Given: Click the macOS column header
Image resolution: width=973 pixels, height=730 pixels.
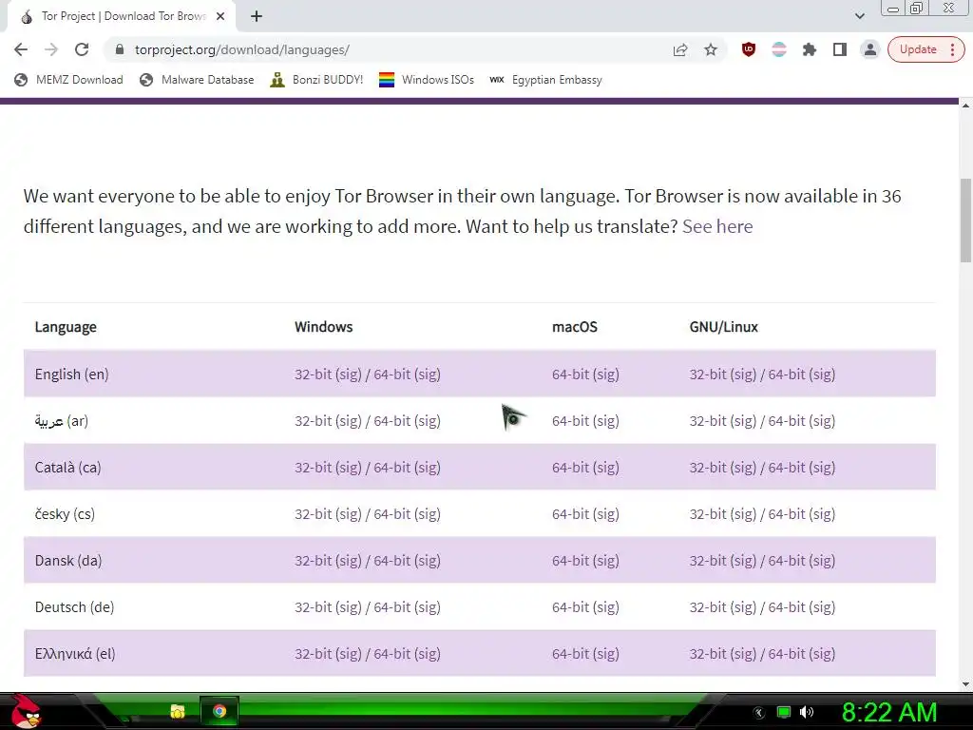Looking at the screenshot, I should click(575, 327).
